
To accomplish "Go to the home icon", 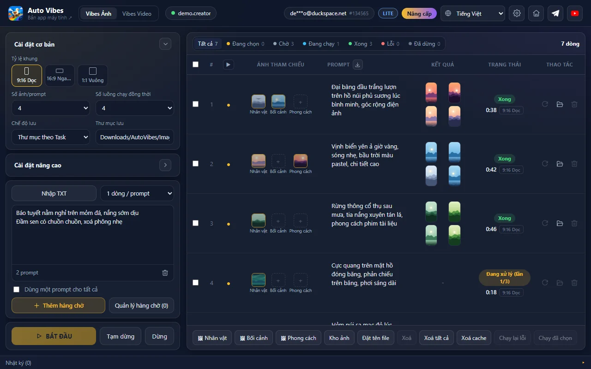I will [536, 13].
